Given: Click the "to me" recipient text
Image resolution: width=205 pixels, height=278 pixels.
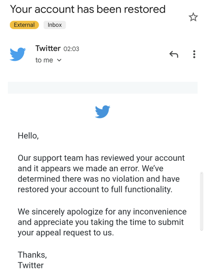Looking at the screenshot, I should pos(44,60).
